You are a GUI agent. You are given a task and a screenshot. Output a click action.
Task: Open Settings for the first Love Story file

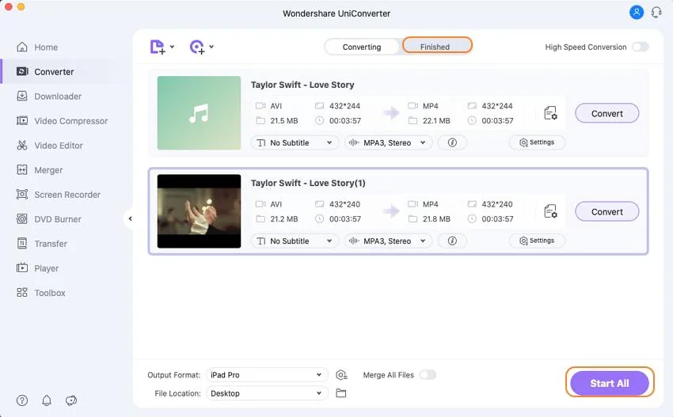click(537, 142)
